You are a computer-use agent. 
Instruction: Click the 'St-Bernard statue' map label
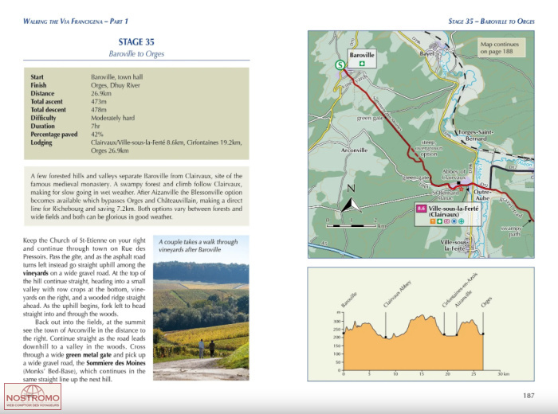[446, 195]
